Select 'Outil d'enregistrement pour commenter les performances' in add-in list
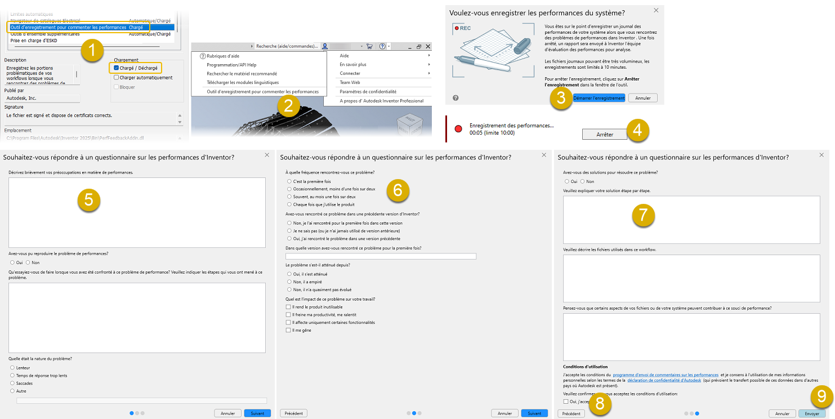 [x=92, y=27]
